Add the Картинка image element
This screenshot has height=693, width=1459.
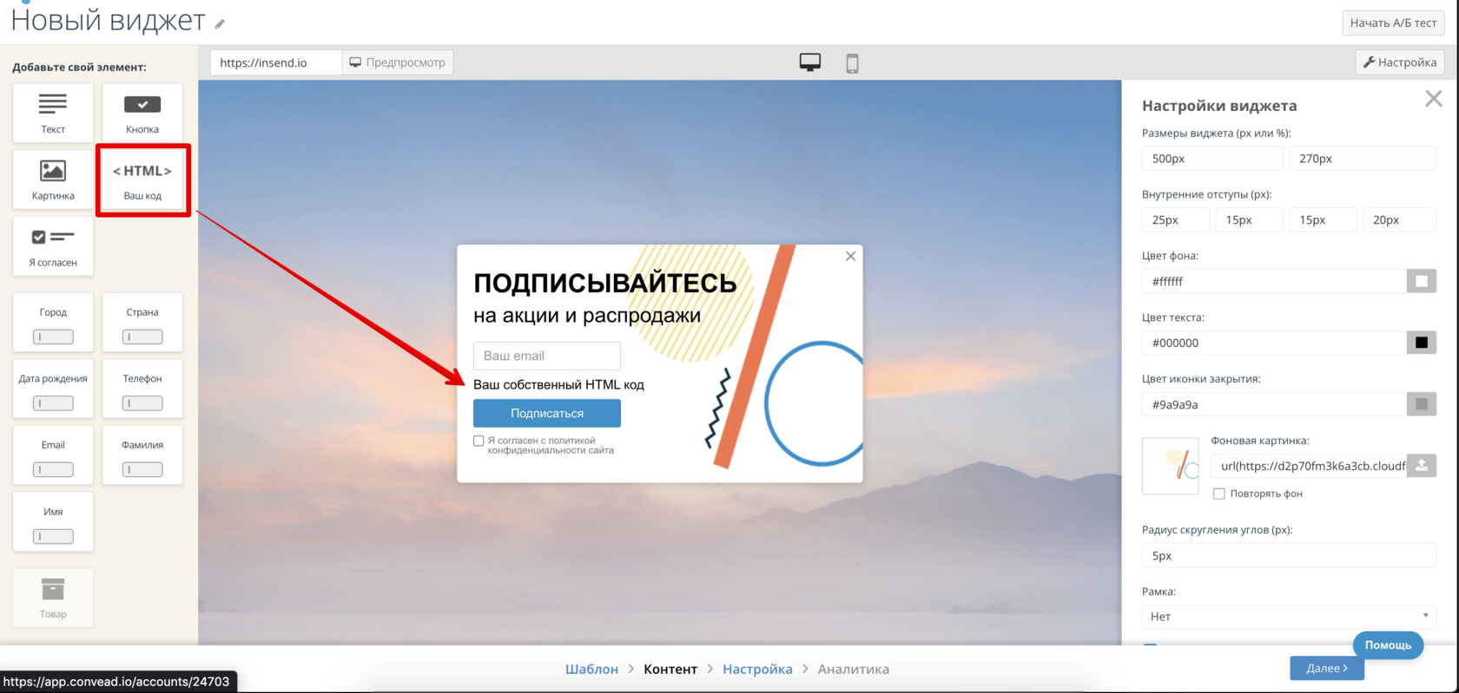point(53,180)
